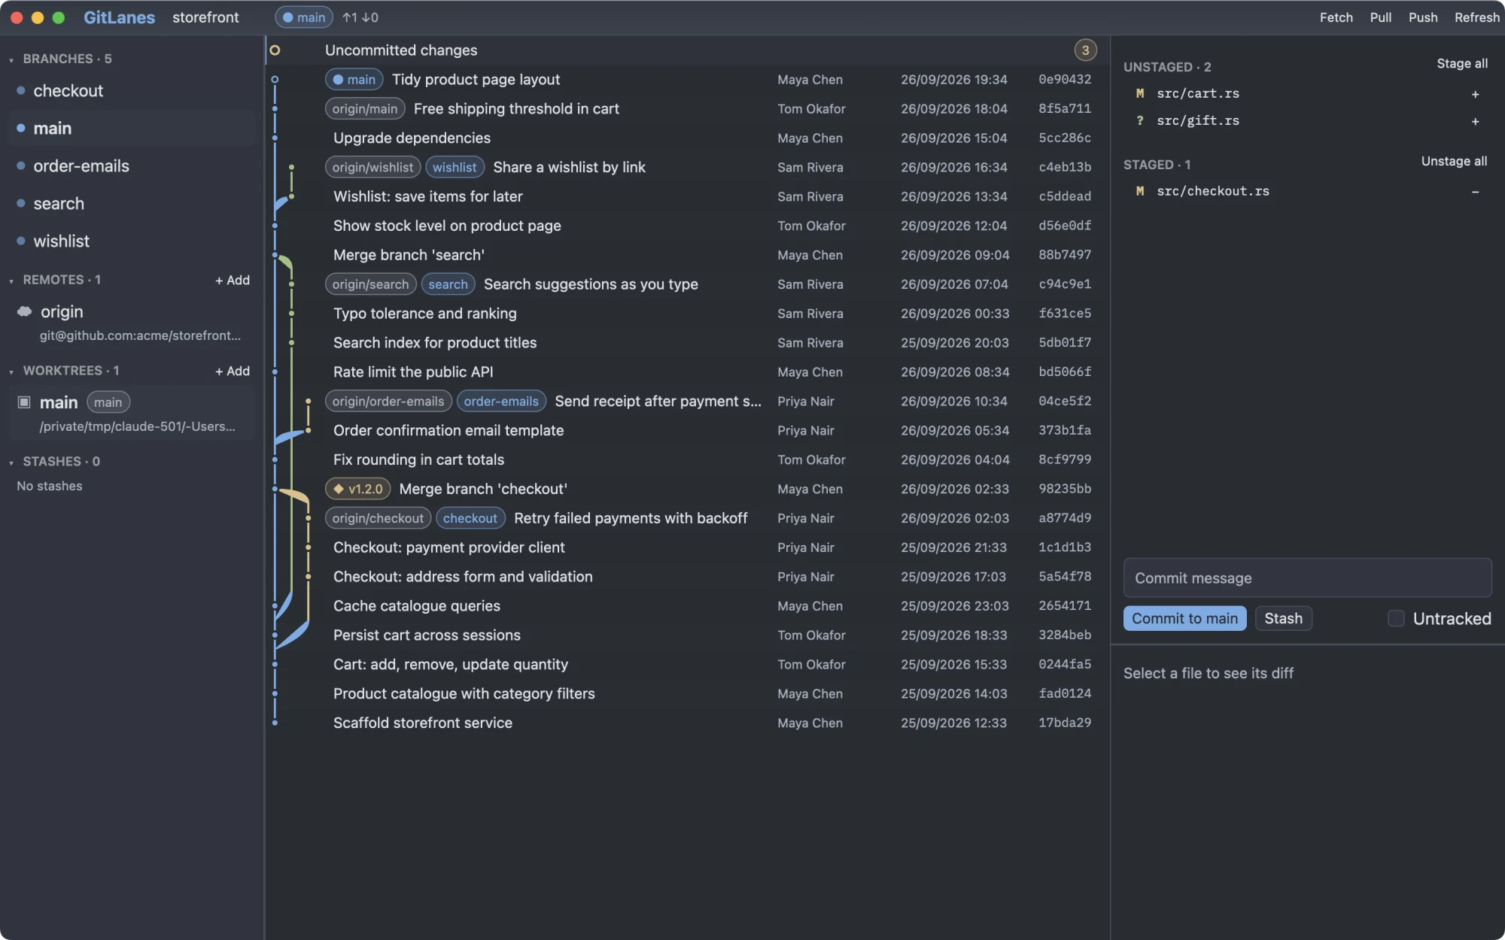1505x940 pixels.
Task: Click + Add next to WORKTREES
Action: pyautogui.click(x=233, y=371)
